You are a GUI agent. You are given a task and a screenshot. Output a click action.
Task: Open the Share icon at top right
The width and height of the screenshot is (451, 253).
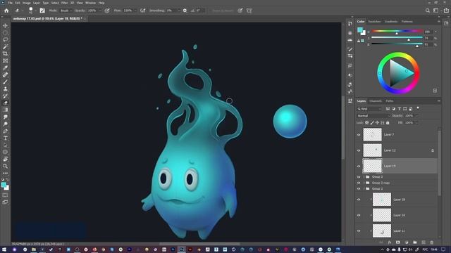coord(446,11)
